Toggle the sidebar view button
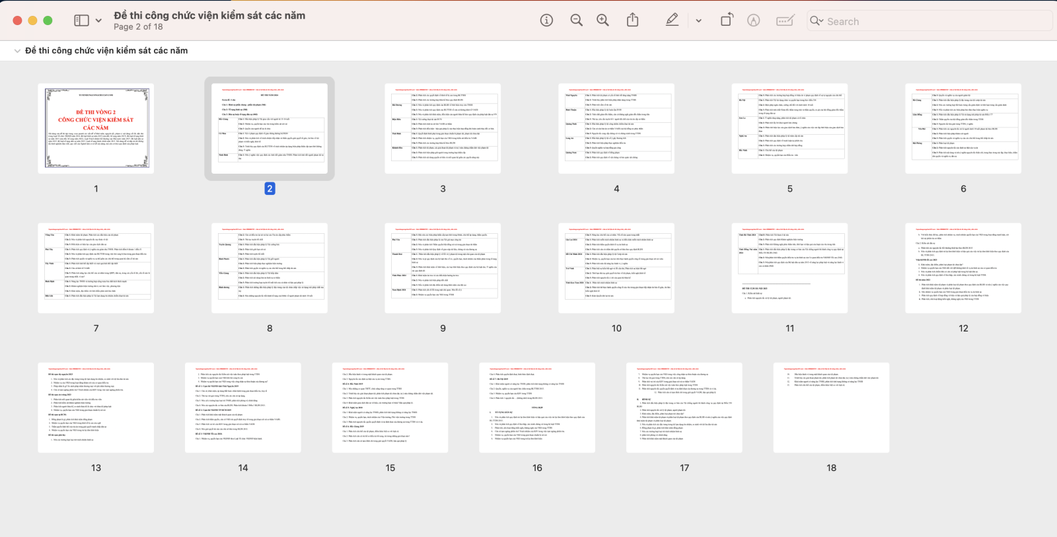This screenshot has width=1057, height=537. [81, 20]
